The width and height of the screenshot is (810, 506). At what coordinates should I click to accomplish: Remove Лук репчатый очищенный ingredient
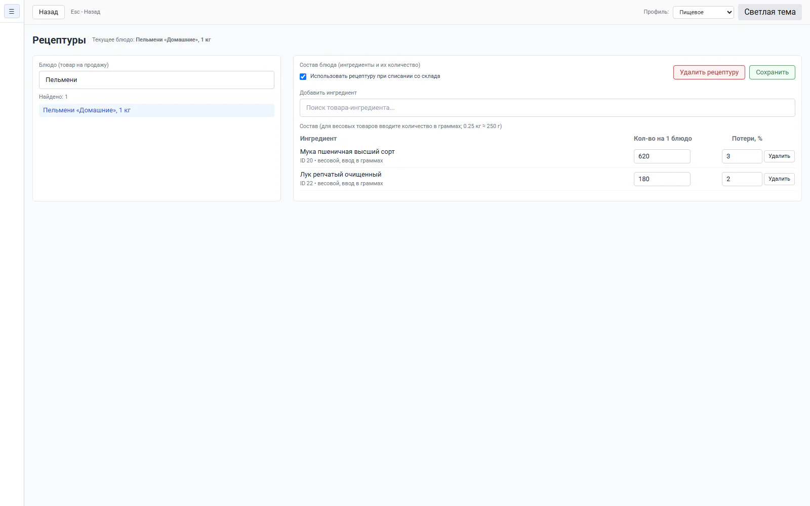779,179
